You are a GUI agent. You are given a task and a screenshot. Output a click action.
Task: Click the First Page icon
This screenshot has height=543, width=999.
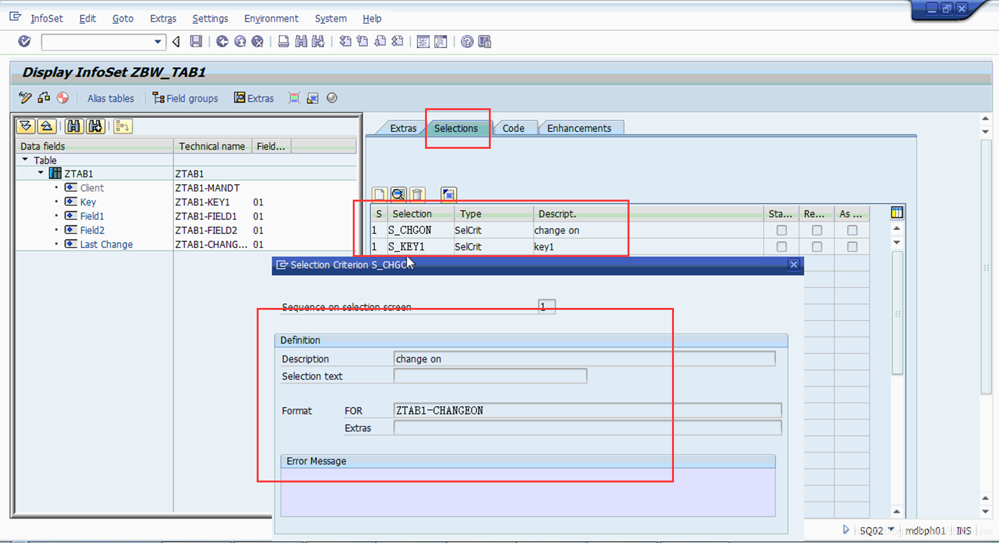(x=346, y=42)
